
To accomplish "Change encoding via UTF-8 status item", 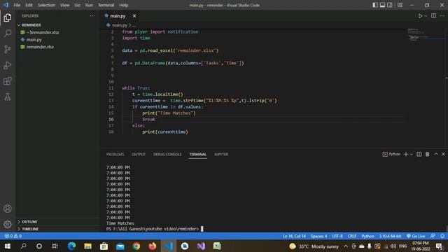I will tap(337, 236).
